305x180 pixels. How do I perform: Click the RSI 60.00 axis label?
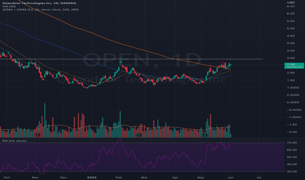tap(292, 150)
